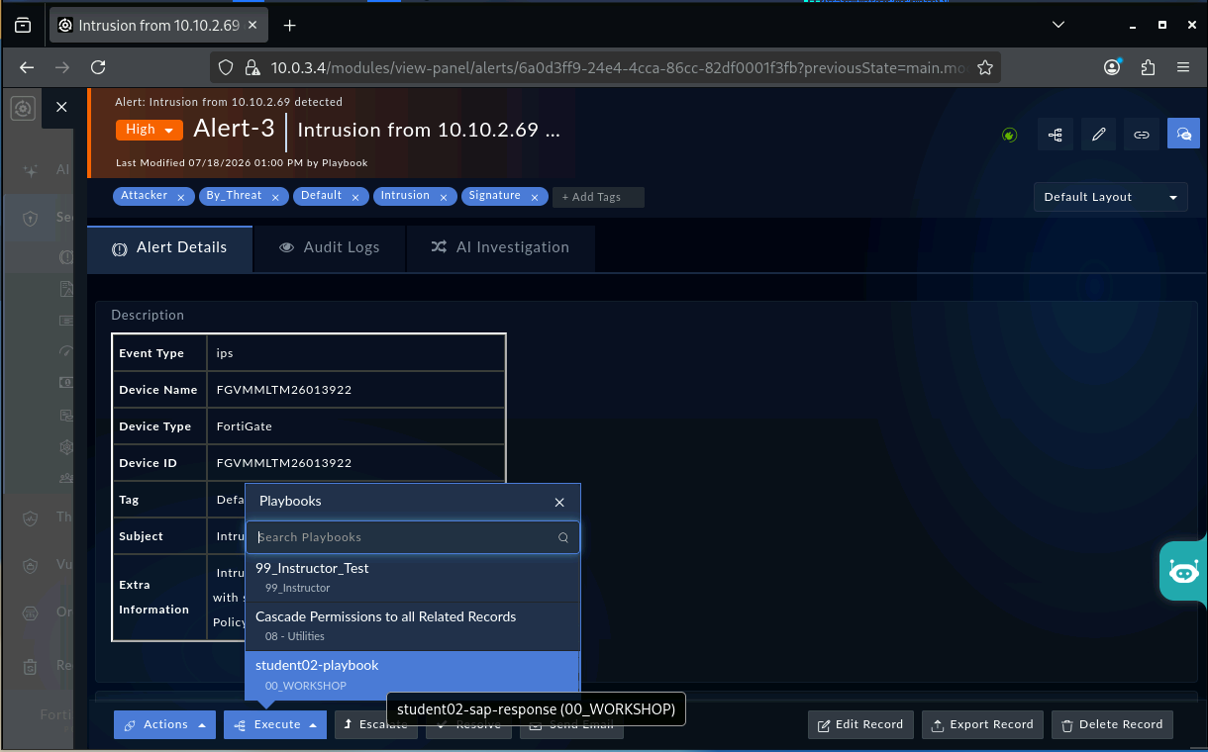The width and height of the screenshot is (1208, 752).
Task: Click the Export Record button
Action: [982, 724]
